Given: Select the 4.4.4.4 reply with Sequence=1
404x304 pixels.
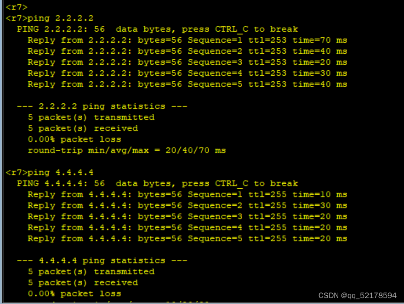Looking at the screenshot, I should click(x=187, y=195).
